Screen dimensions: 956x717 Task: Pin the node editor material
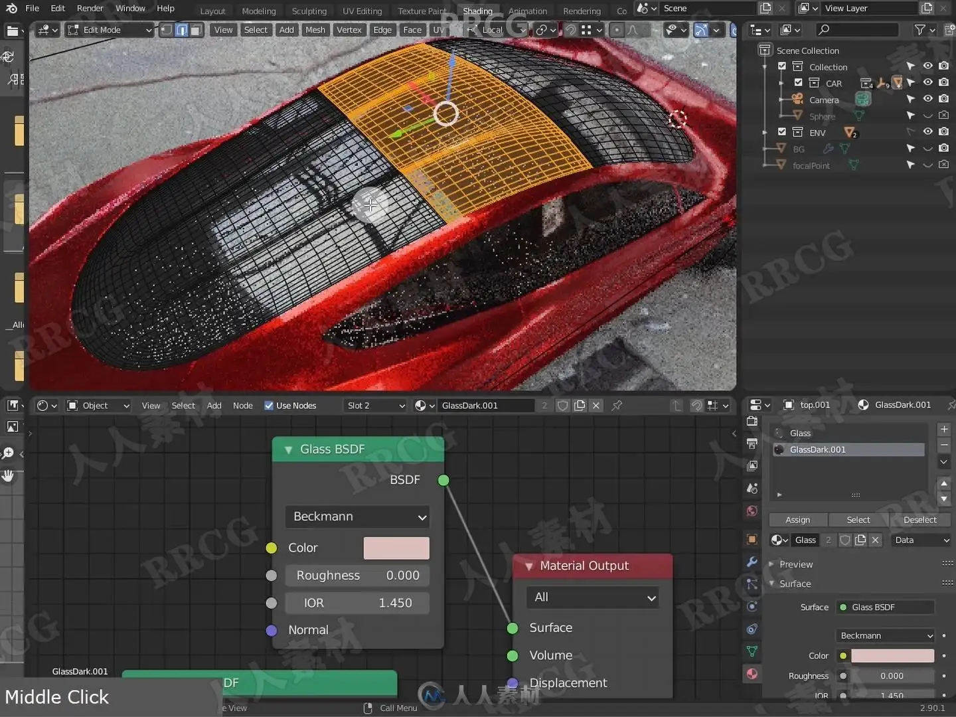click(x=617, y=406)
